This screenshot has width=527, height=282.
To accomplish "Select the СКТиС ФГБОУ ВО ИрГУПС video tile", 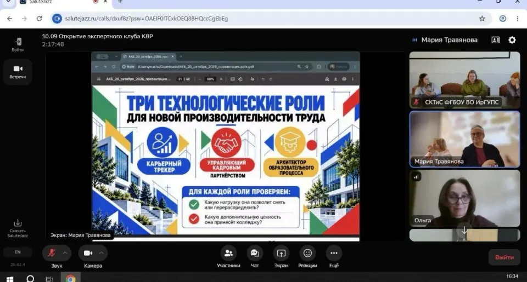I will point(464,80).
